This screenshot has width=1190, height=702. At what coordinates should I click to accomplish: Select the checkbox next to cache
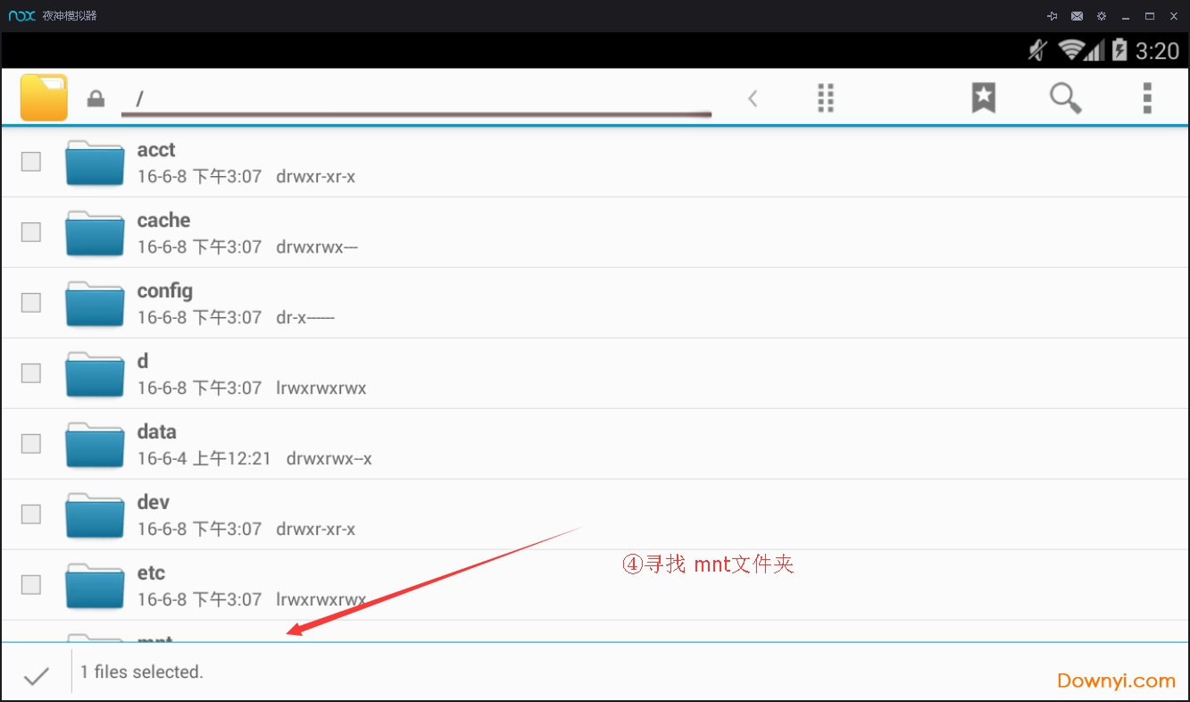click(x=31, y=232)
